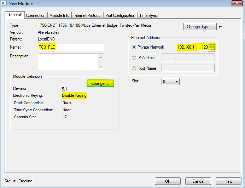Click the Revision value 5.1
The height and width of the screenshot is (188, 245).
64,89
